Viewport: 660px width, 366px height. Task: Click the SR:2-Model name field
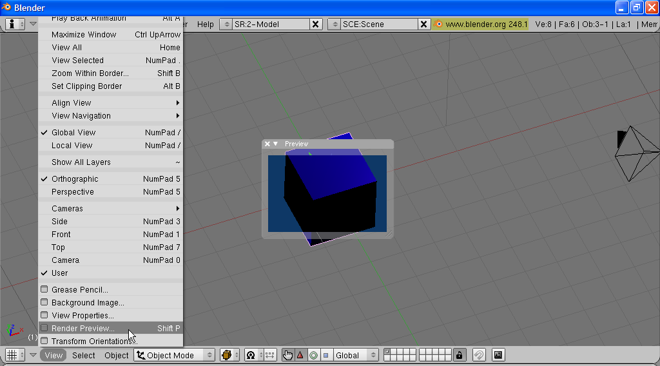coord(271,24)
